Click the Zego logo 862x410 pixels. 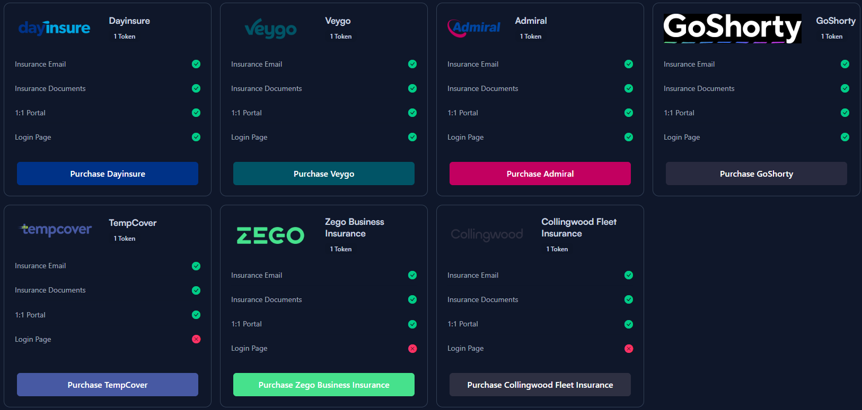pyautogui.click(x=270, y=235)
